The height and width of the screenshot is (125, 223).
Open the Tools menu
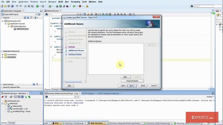(84, 2)
